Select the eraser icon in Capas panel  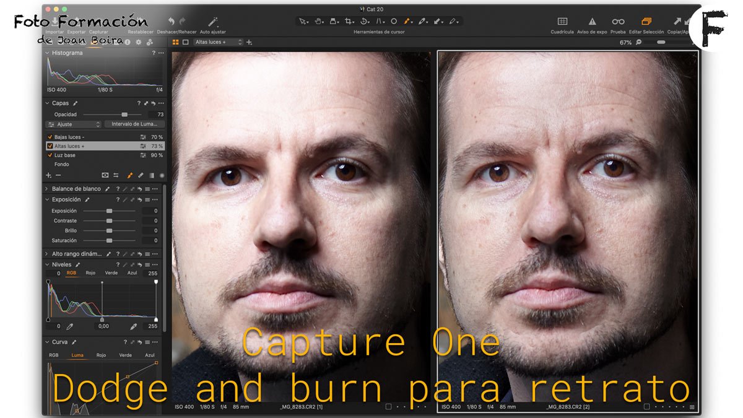(141, 175)
